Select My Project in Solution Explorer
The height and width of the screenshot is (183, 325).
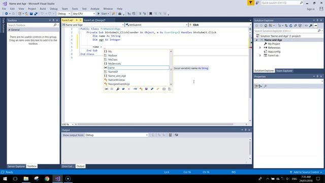[274, 44]
